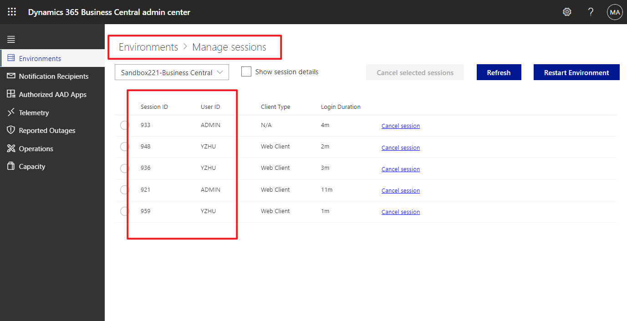Select the Capacity icon in the sidebar
The image size is (627, 321).
[x=11, y=166]
